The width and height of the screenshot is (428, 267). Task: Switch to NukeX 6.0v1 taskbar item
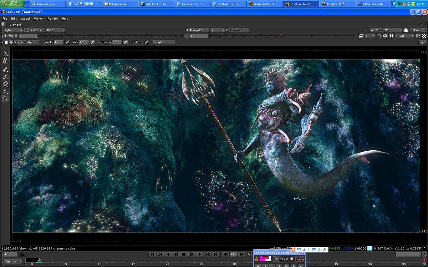264,4
